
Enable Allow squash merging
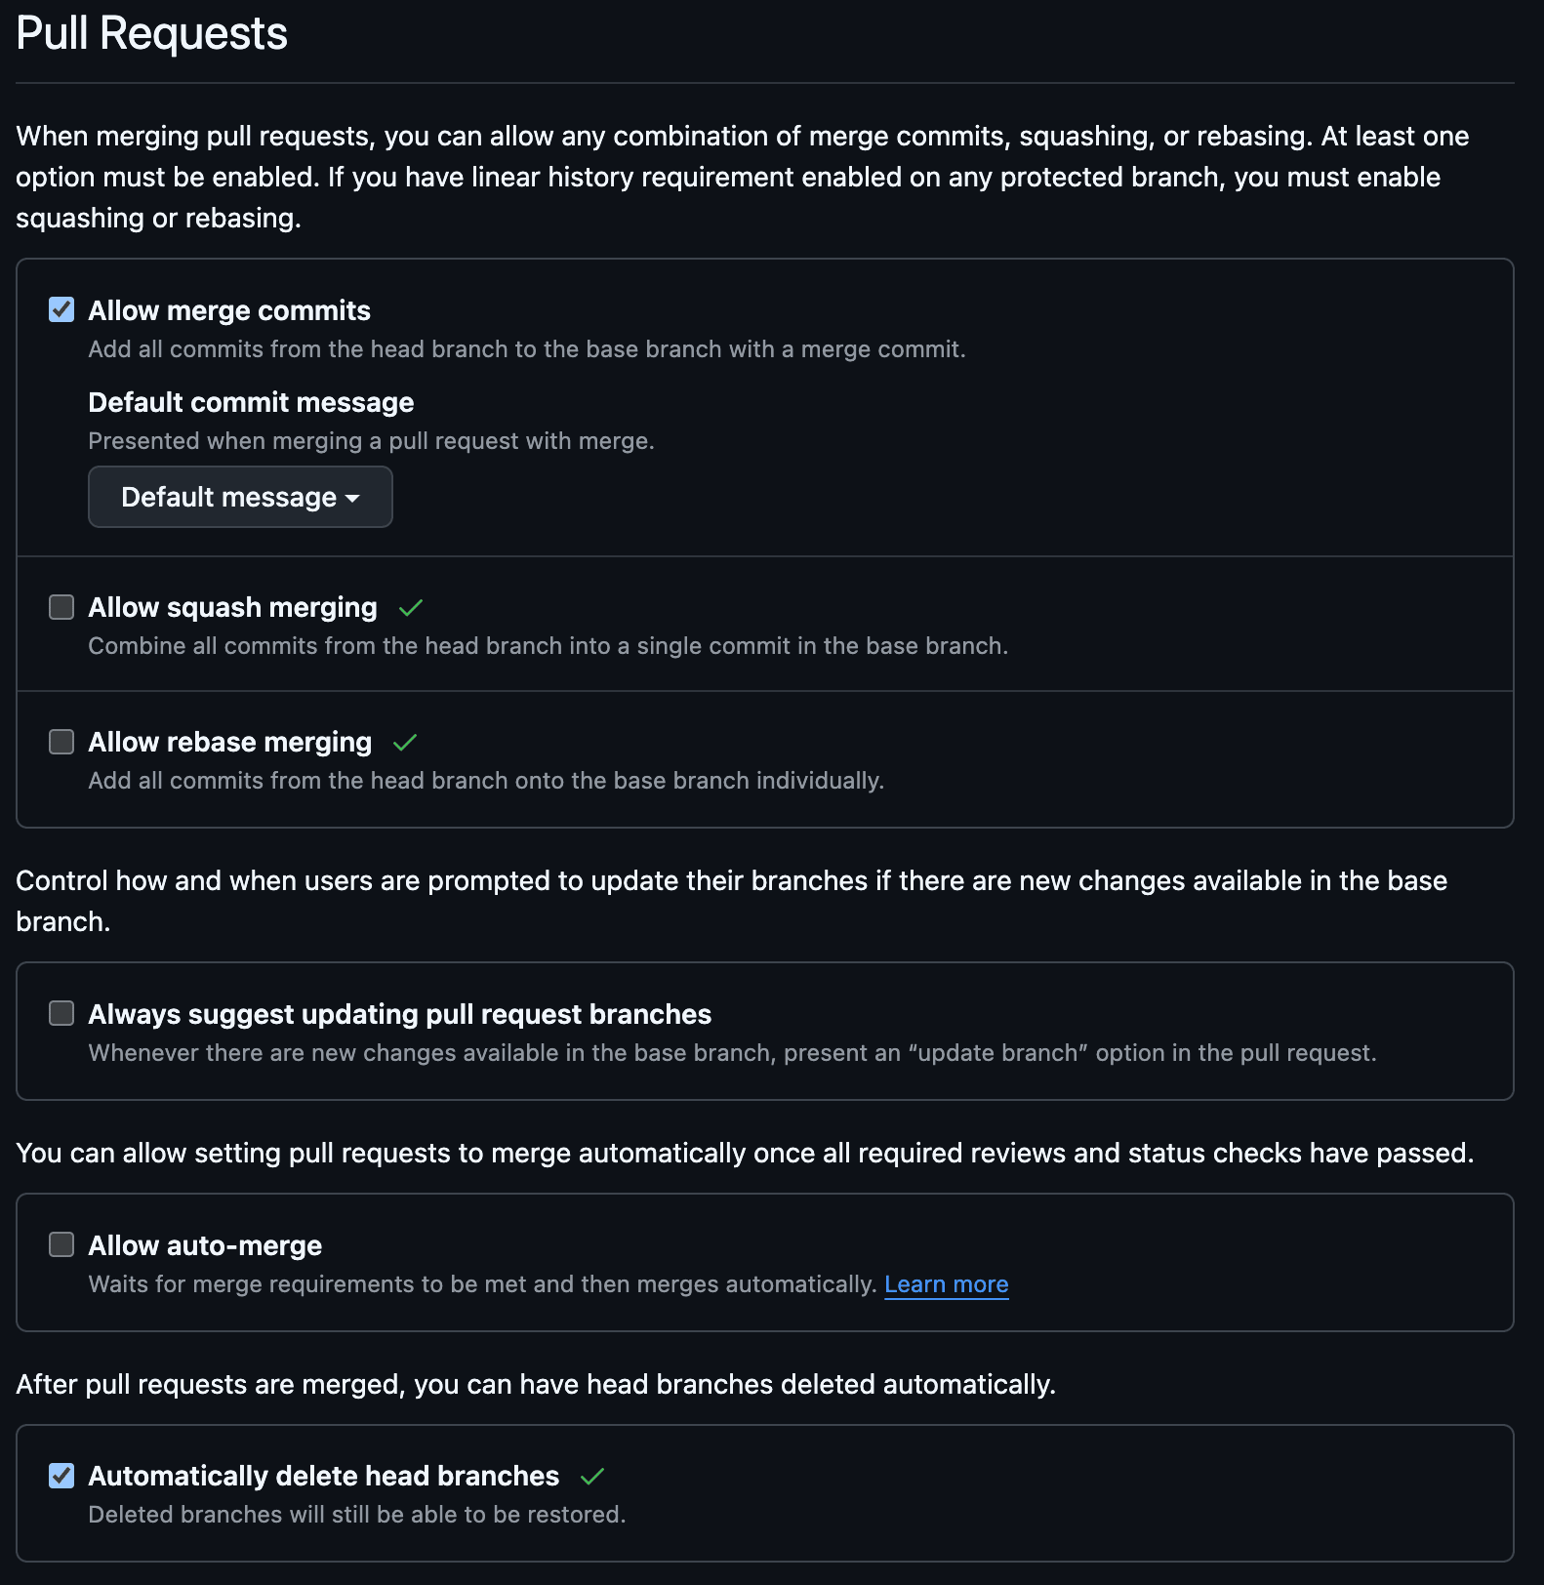61,607
